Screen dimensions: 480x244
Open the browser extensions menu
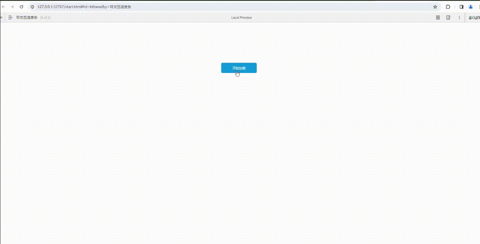[448, 7]
